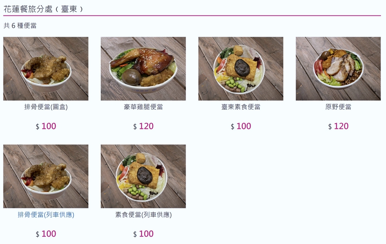View the 臺東素食便當 photo
The image size is (386, 244).
coord(240,68)
